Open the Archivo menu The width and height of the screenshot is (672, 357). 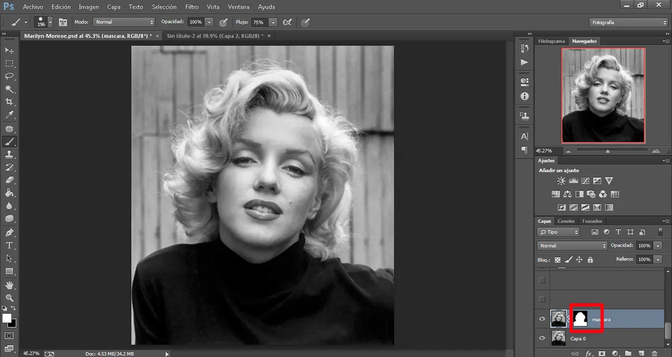(33, 7)
